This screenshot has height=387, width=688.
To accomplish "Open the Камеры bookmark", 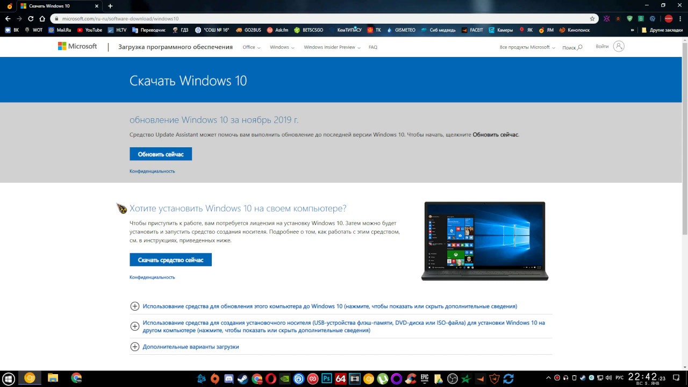I will pyautogui.click(x=500, y=30).
